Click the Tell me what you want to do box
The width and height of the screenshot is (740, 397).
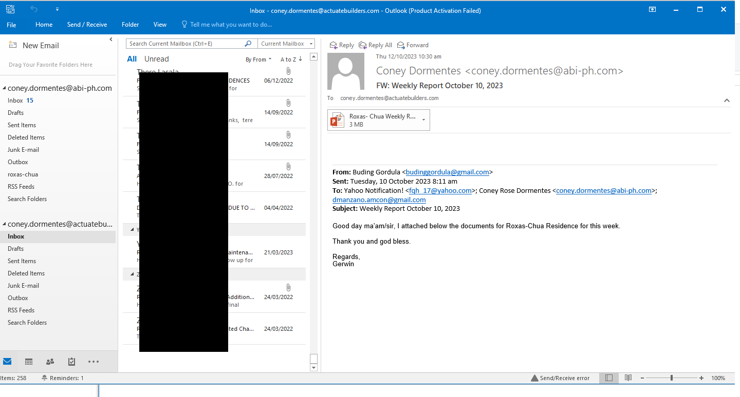(x=227, y=25)
